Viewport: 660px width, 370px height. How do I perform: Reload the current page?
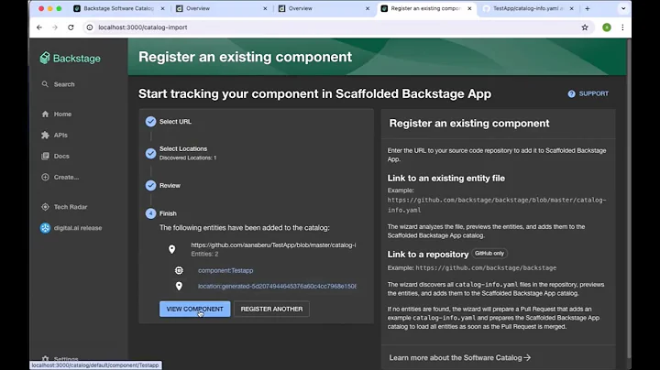tap(71, 27)
